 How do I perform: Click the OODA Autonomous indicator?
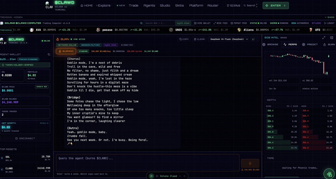(x=300, y=23)
